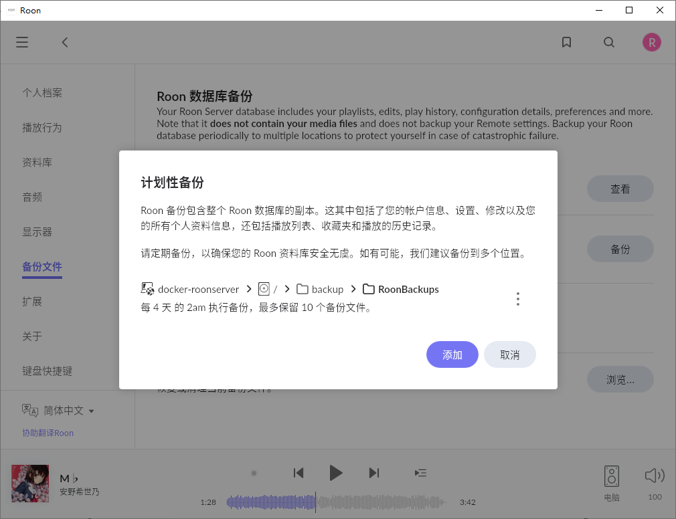Click the Roon 数据库备份 heading
This screenshot has height=519, width=676.
[205, 96]
